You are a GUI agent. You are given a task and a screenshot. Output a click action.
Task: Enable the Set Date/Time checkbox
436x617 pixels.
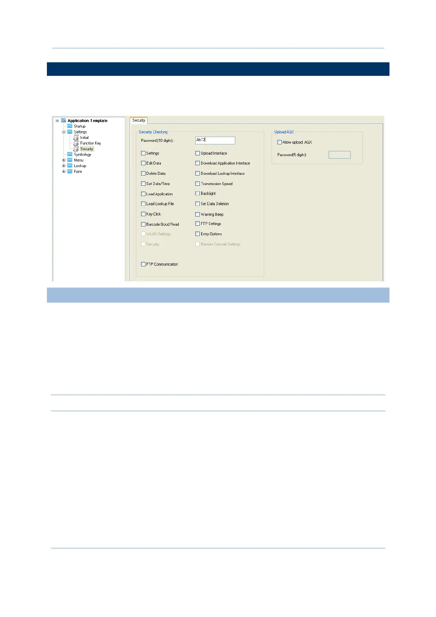tap(143, 184)
